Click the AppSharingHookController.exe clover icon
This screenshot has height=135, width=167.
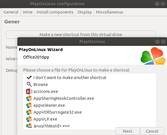pos(29,98)
